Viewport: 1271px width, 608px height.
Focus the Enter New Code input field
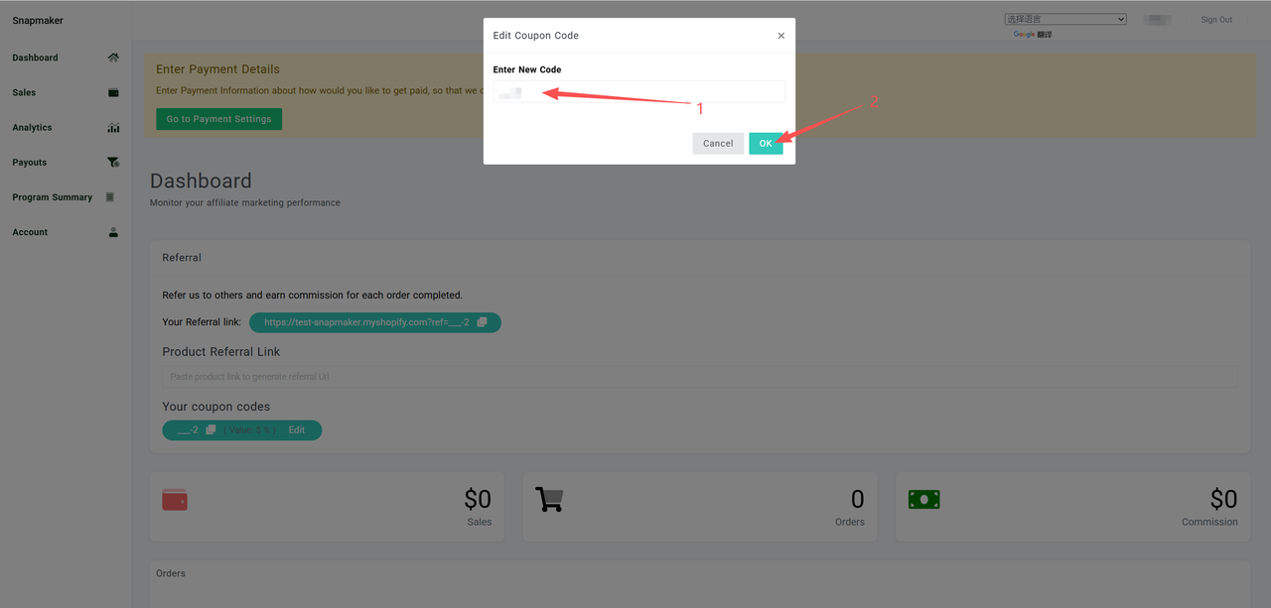(x=639, y=92)
